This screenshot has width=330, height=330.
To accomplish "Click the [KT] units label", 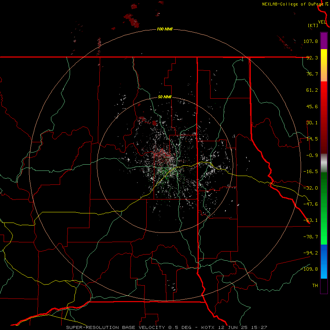I will [313, 25].
